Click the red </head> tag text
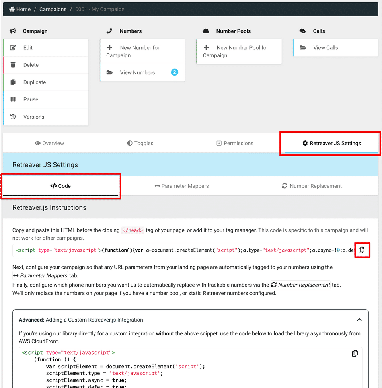The image size is (382, 388). click(133, 230)
